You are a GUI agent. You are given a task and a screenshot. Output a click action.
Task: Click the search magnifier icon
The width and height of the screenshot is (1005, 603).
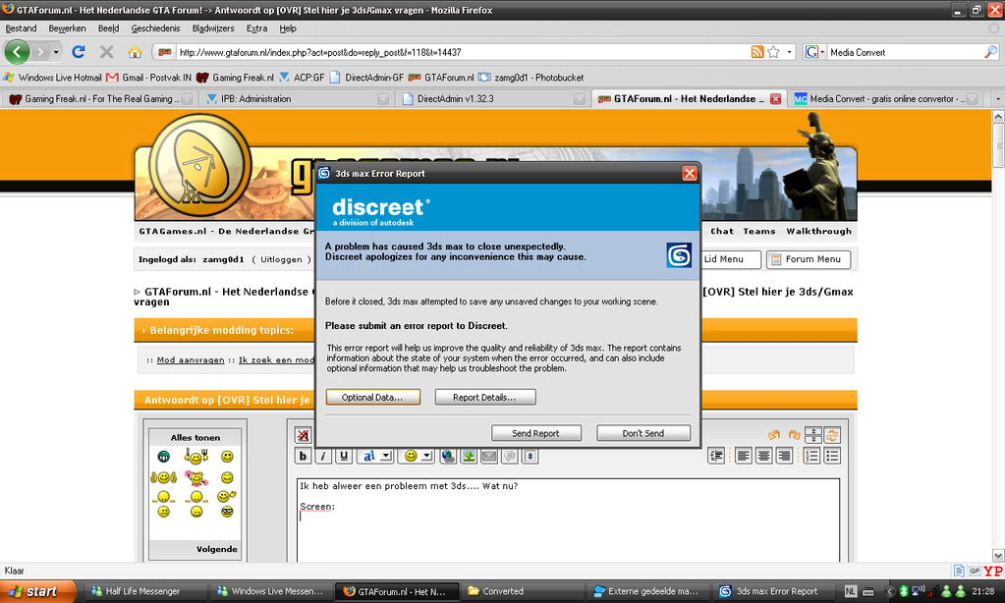[990, 52]
